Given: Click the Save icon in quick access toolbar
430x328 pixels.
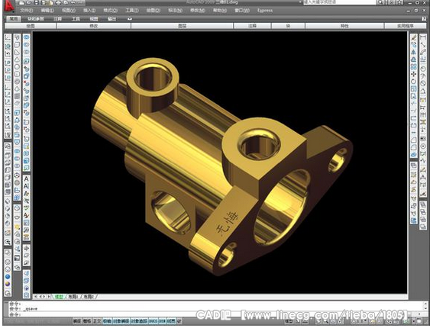Looking at the screenshot, I should (37, 3).
